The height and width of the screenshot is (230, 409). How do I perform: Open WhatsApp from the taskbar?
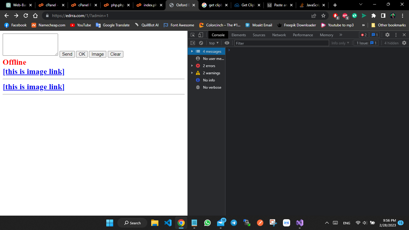pos(207,223)
